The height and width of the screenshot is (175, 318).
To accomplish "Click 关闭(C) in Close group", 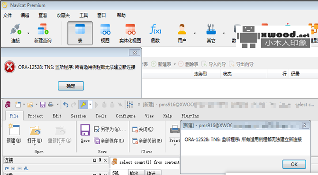I will pos(143,129).
